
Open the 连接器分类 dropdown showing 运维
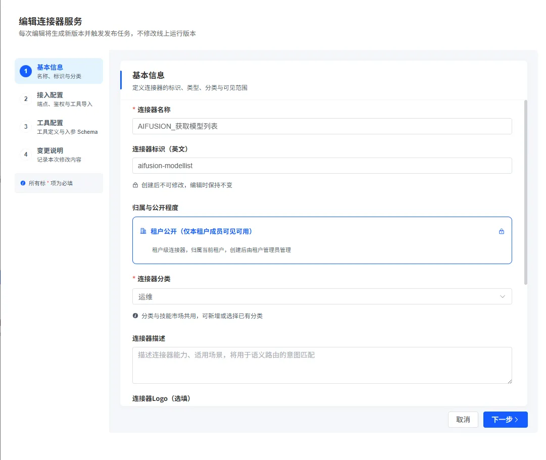[322, 297]
